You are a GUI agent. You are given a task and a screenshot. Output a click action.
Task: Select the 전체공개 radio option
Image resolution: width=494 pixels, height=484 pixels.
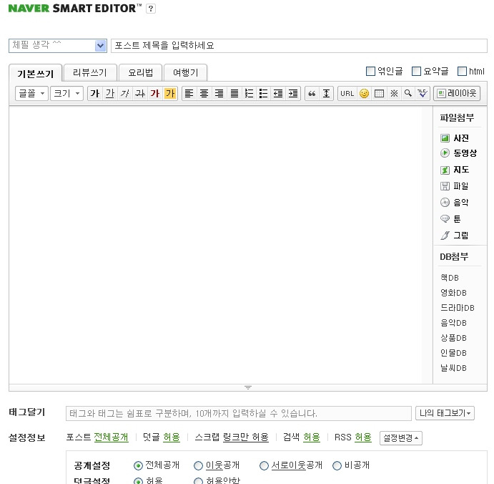[x=138, y=465]
